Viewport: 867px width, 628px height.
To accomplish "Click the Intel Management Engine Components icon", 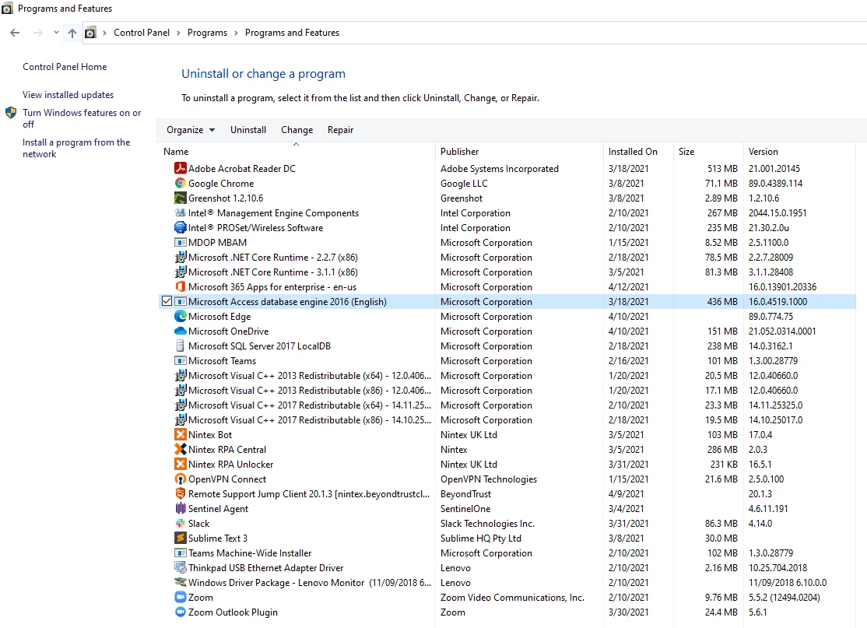I will 181,212.
